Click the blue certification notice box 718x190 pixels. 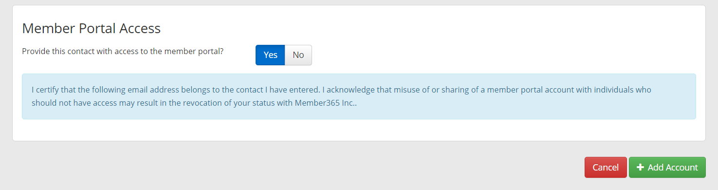[x=359, y=96]
